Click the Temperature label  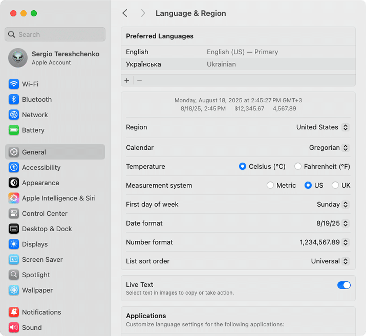click(x=145, y=166)
